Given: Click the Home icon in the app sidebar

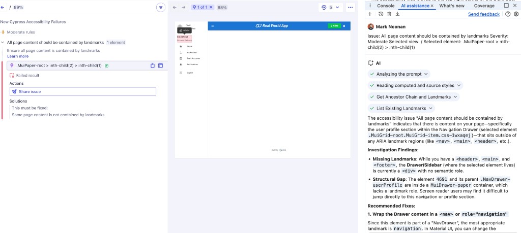Looking at the screenshot, I should point(181,47).
